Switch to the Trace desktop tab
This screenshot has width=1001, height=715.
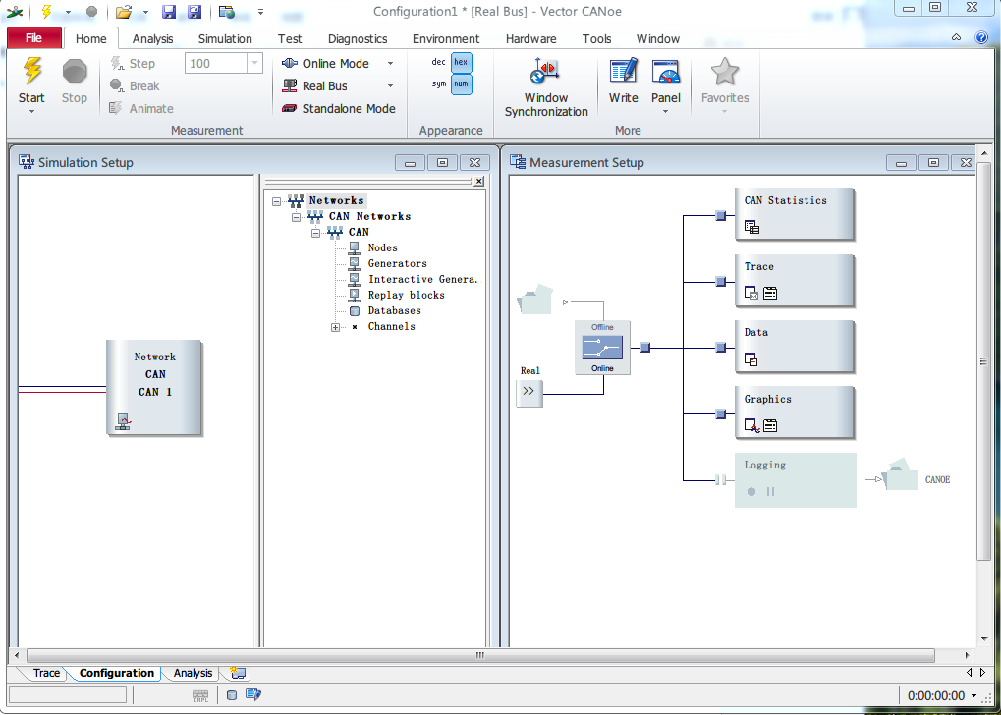46,674
